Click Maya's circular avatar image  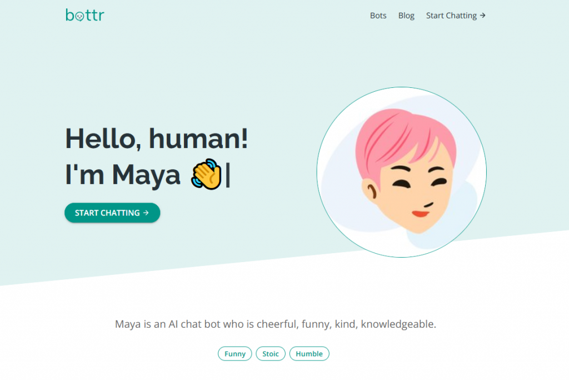click(x=401, y=172)
